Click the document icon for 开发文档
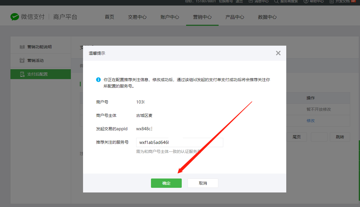This screenshot has width=360, height=207. (332, 1)
